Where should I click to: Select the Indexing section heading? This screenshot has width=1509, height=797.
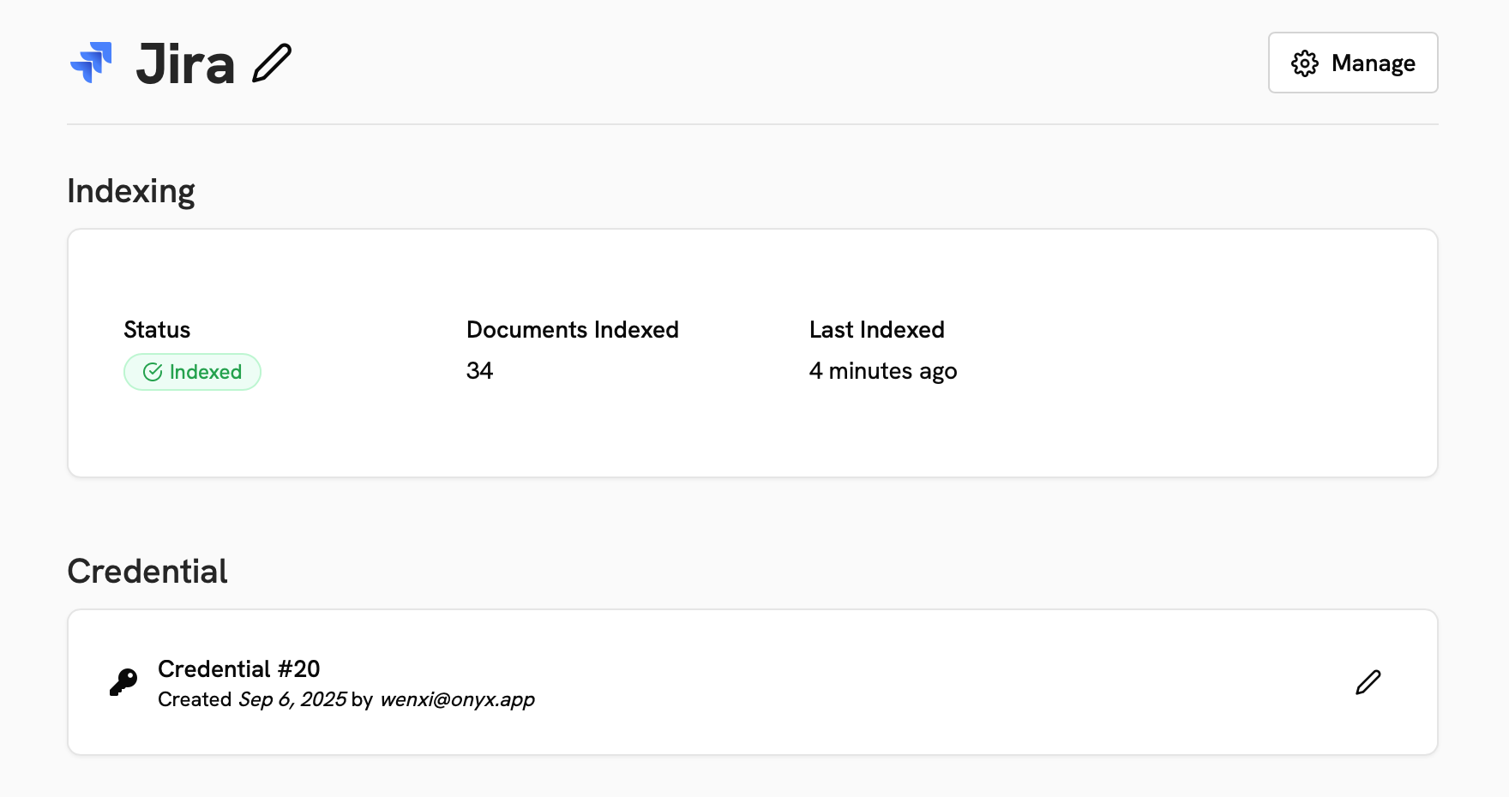pyautogui.click(x=130, y=191)
